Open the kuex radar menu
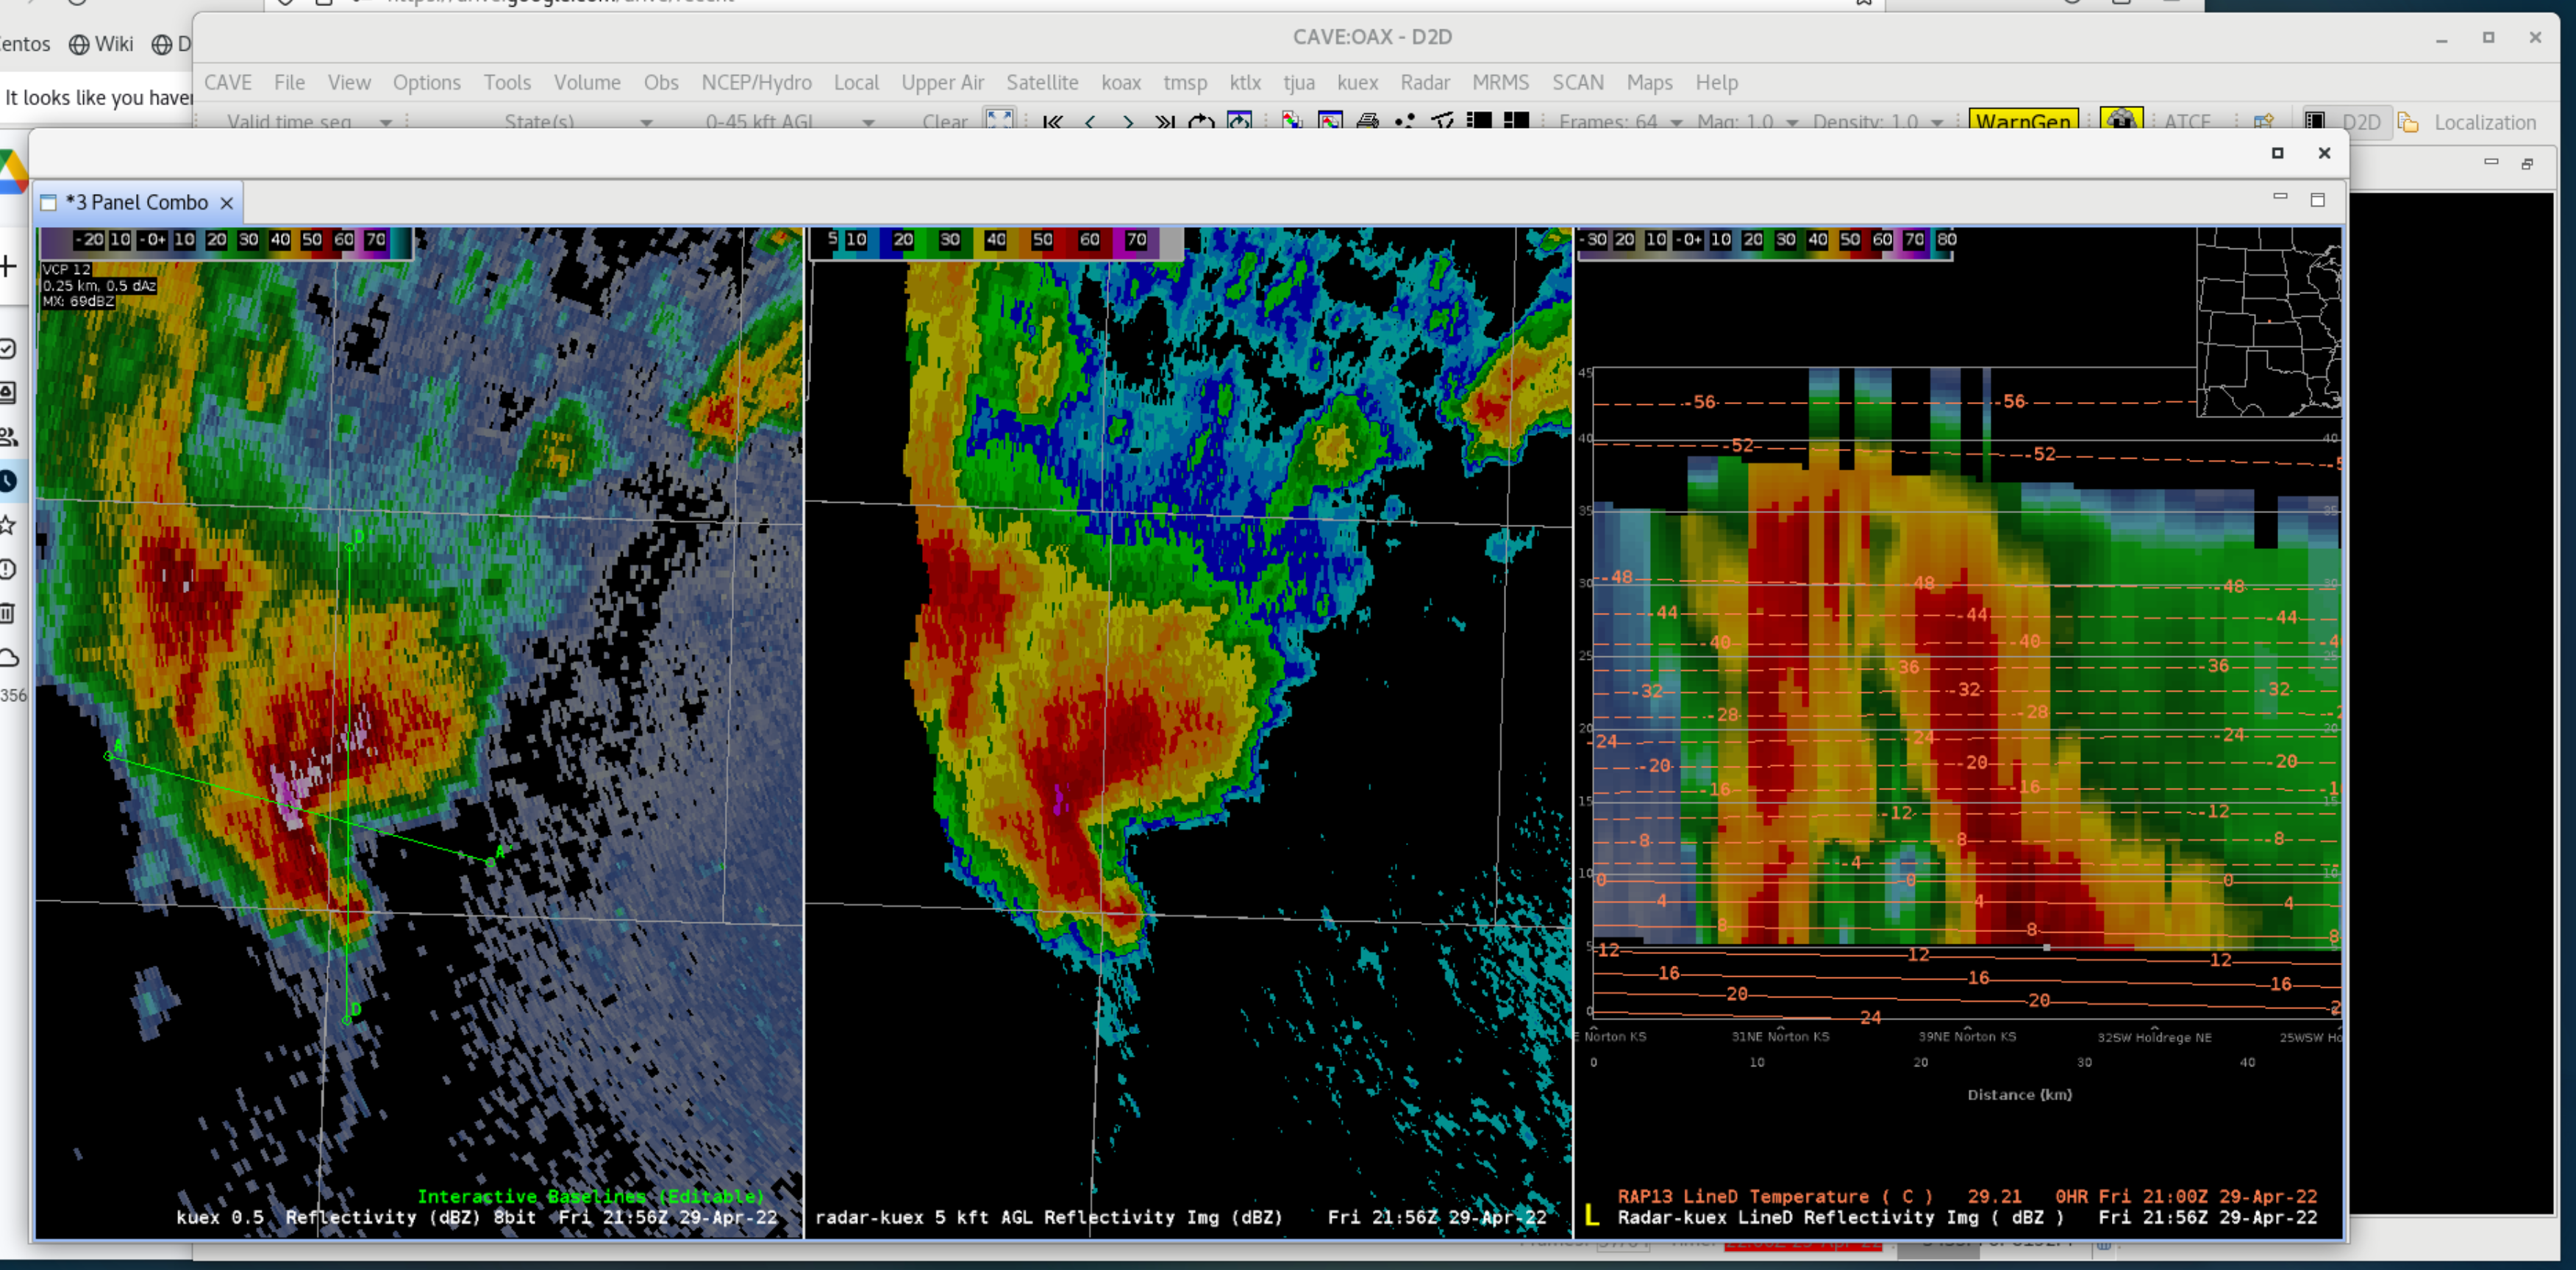 (1358, 83)
